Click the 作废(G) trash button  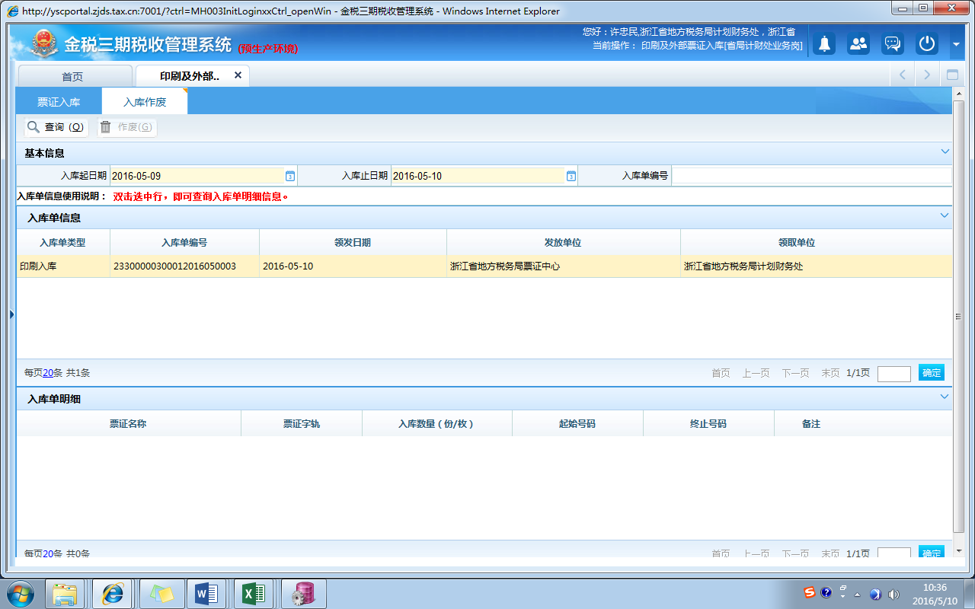click(126, 127)
